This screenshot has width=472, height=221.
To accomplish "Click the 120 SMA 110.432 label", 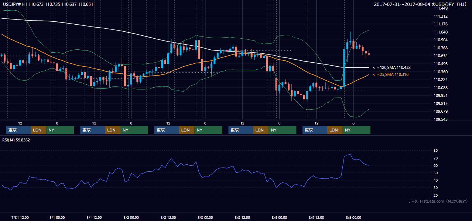I will click(392, 68).
